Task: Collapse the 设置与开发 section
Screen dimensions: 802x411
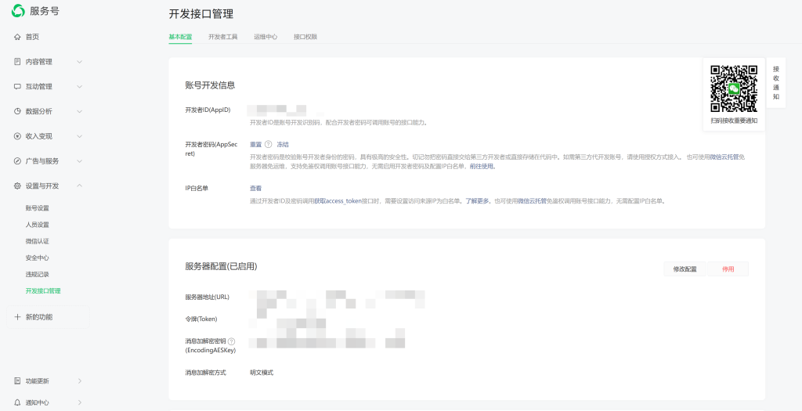Action: coord(79,186)
